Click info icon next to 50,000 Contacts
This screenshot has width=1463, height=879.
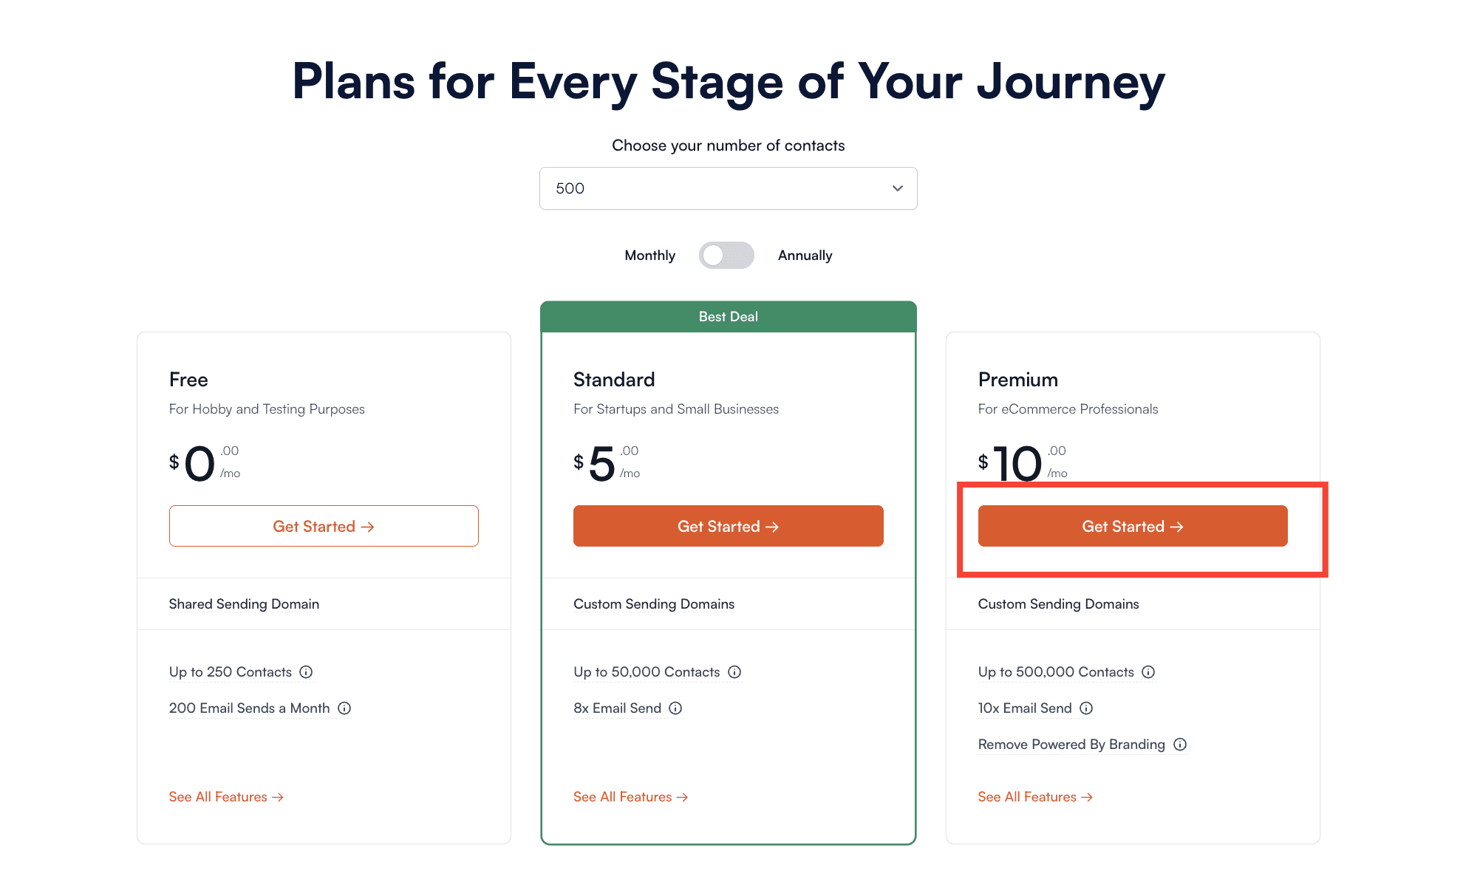[734, 672]
